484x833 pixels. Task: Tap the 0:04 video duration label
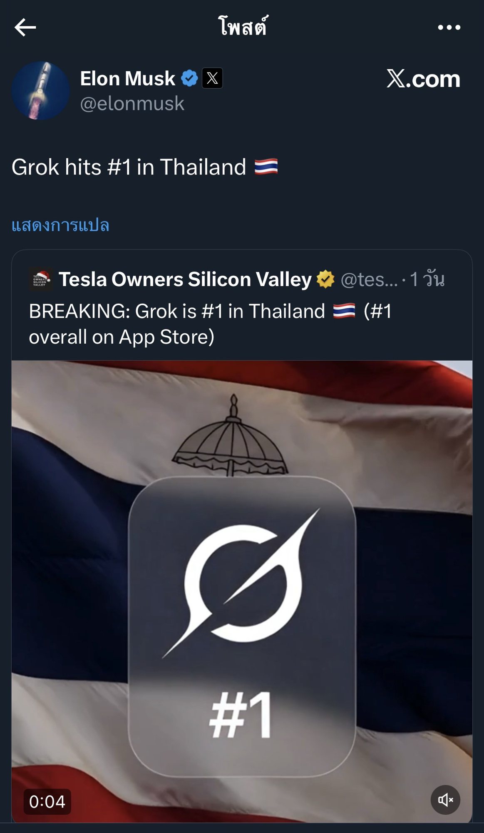point(47,801)
